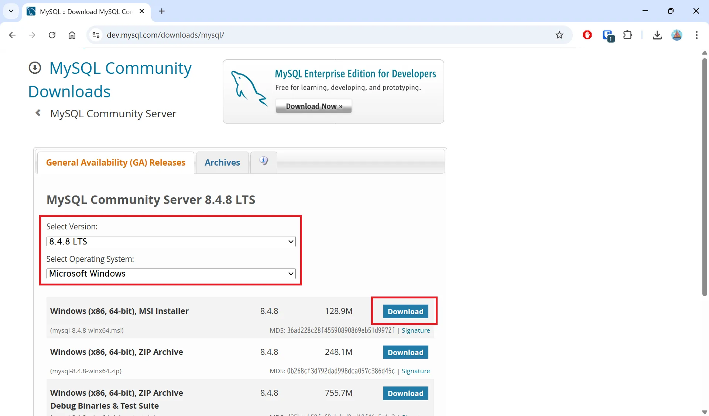Download the MSI Installer
This screenshot has height=416, width=709.
point(405,312)
